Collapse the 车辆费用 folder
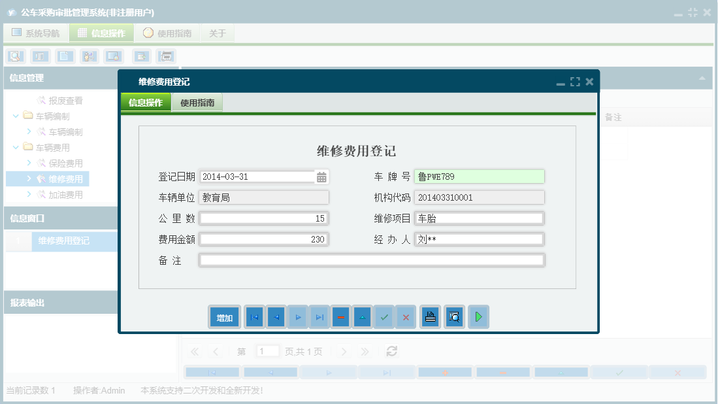The height and width of the screenshot is (404, 718). pos(14,147)
